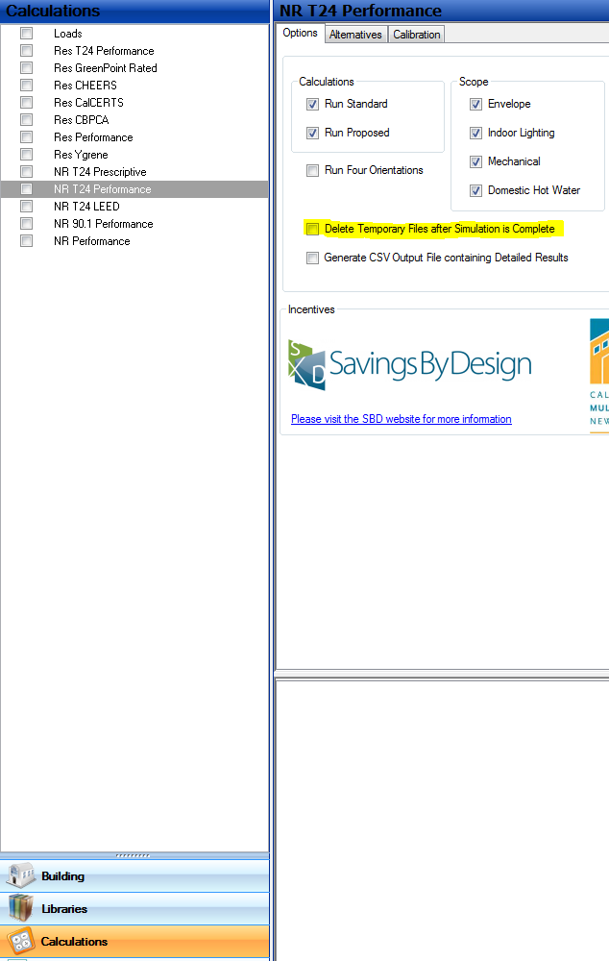Open the Libraries navigation panel
This screenshot has height=961, width=609.
click(x=134, y=909)
